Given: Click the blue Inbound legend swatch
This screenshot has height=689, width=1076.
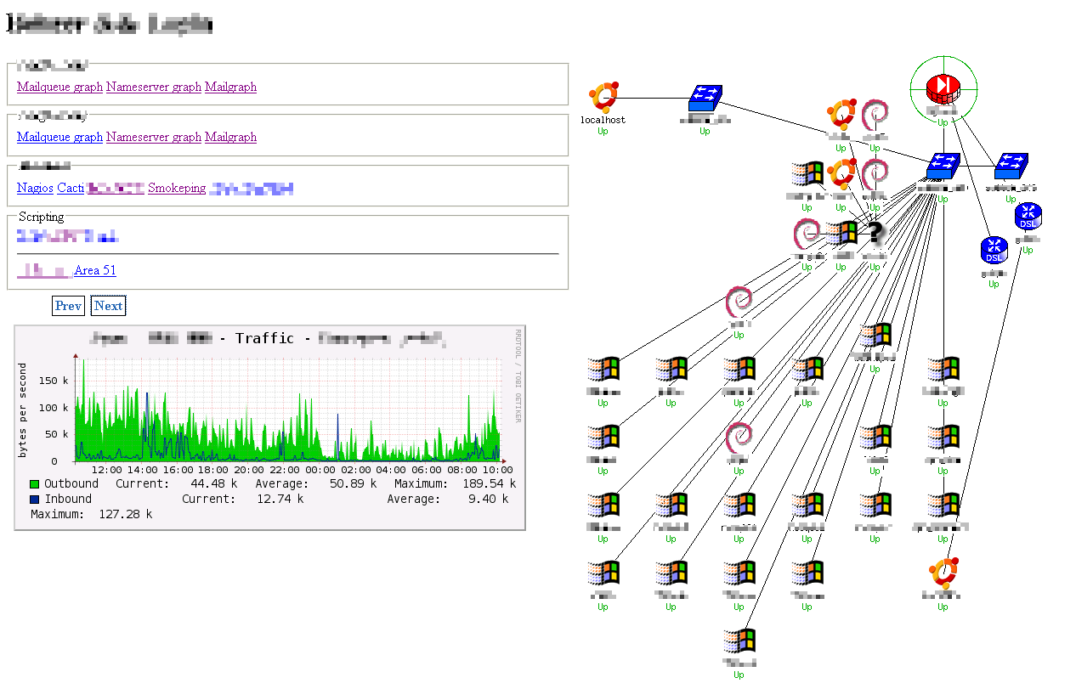Looking at the screenshot, I should coord(35,500).
